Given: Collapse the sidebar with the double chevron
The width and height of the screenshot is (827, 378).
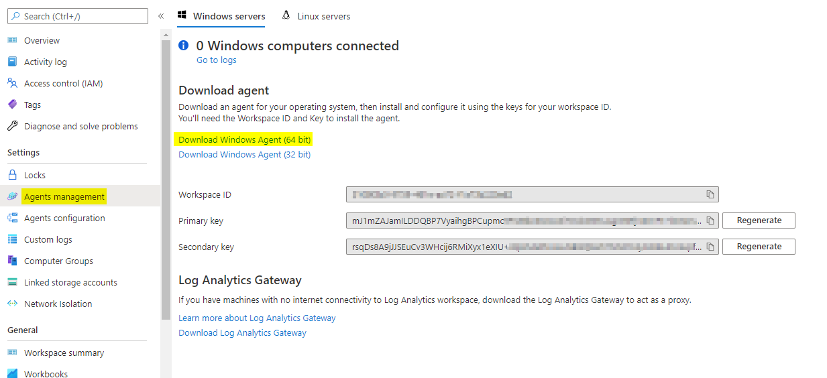Looking at the screenshot, I should coord(161,16).
